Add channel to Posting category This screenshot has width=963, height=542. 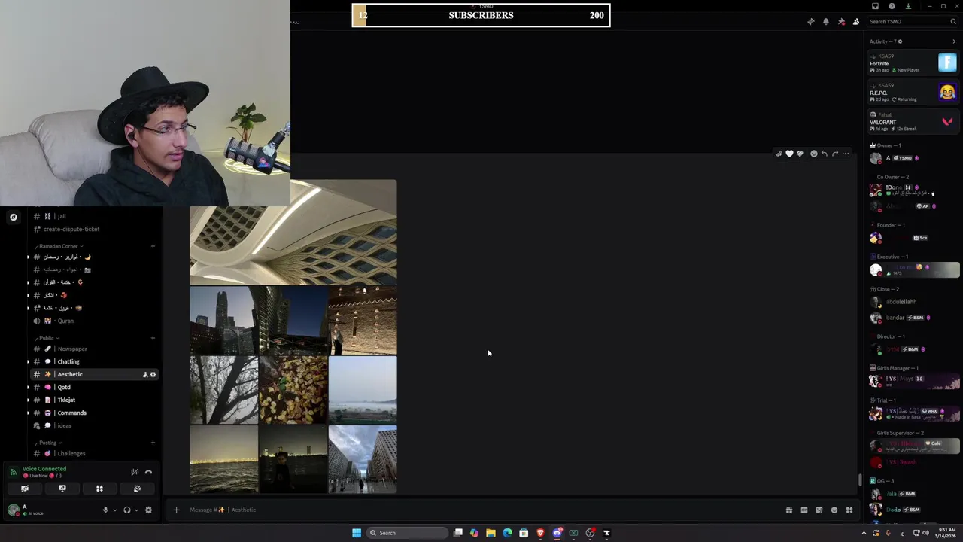click(153, 443)
